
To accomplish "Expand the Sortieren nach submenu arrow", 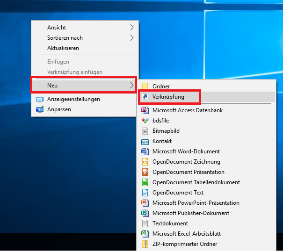I will click(131, 38).
